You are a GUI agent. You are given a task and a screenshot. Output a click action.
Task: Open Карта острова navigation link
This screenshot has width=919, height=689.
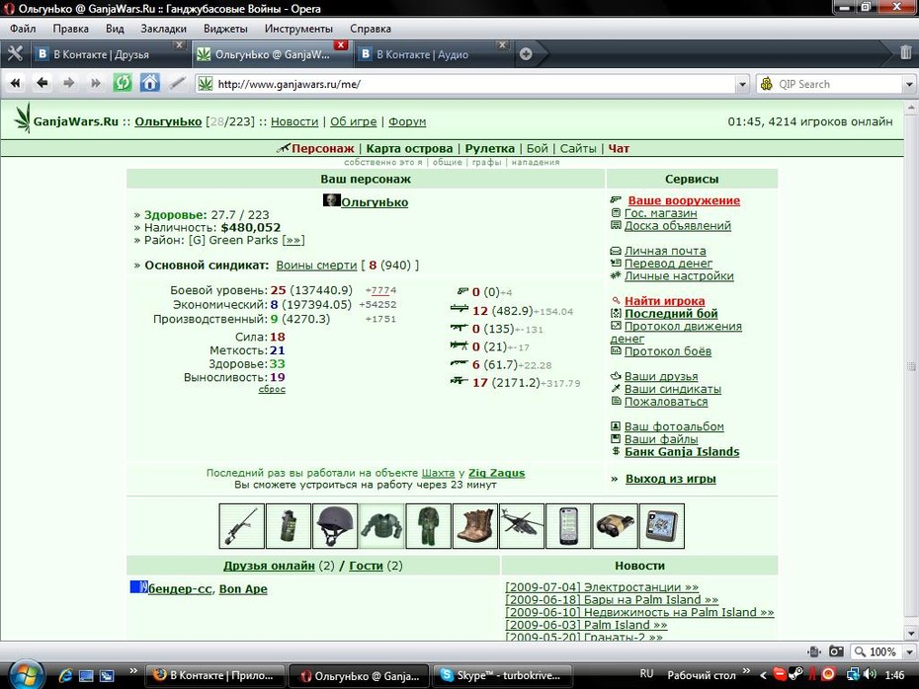(409, 149)
